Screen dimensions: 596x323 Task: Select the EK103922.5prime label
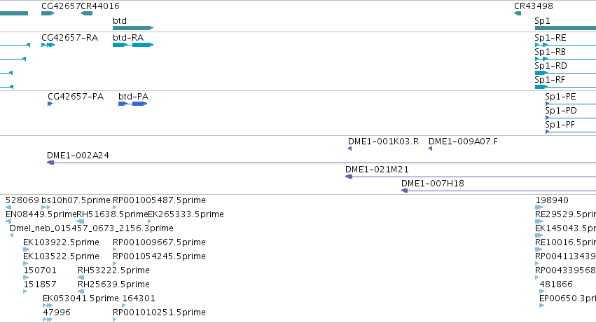(61, 242)
